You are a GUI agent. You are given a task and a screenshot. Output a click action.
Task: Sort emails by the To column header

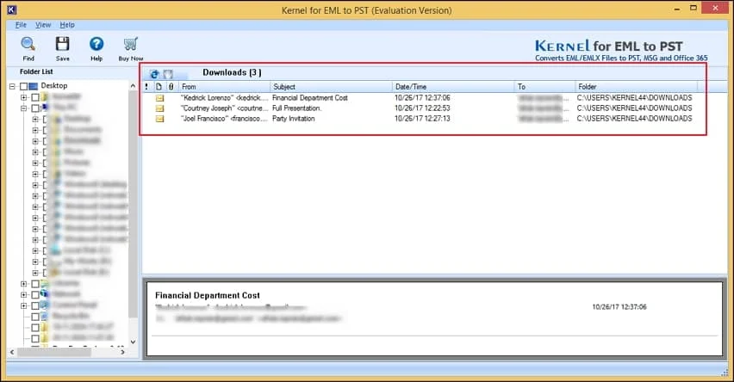(544, 87)
